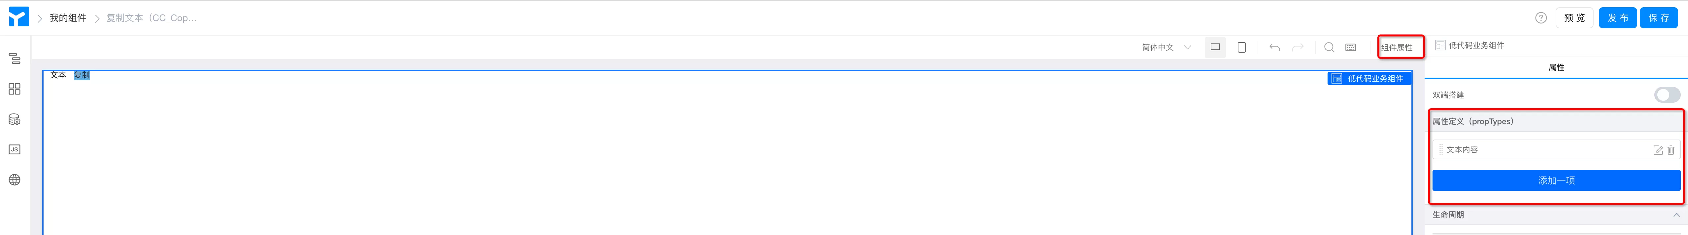Toggle the 双端搭建 switch
This screenshot has width=1688, height=235.
pyautogui.click(x=1666, y=95)
